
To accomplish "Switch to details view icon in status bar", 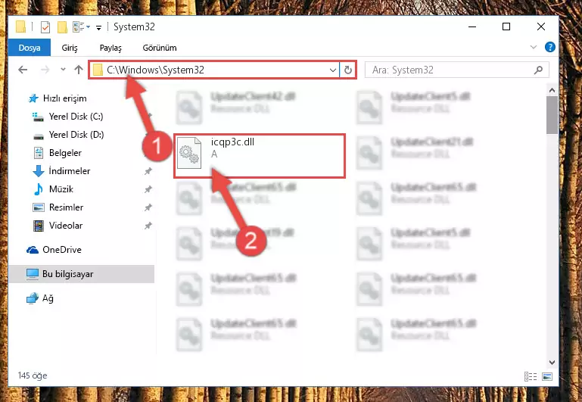I will coord(531,376).
